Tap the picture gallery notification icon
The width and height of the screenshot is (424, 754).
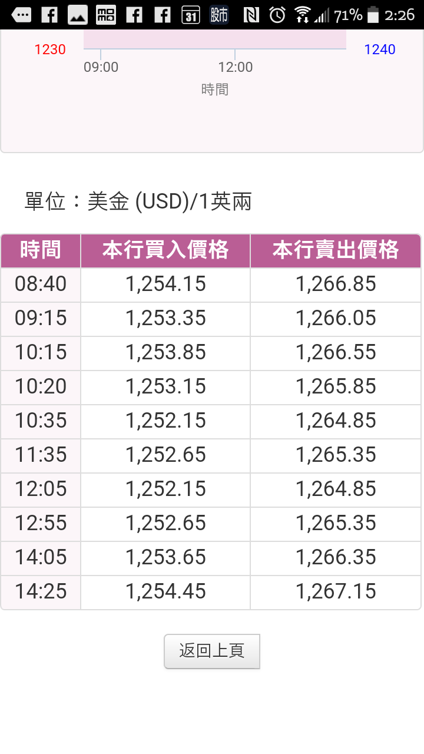pos(78,15)
